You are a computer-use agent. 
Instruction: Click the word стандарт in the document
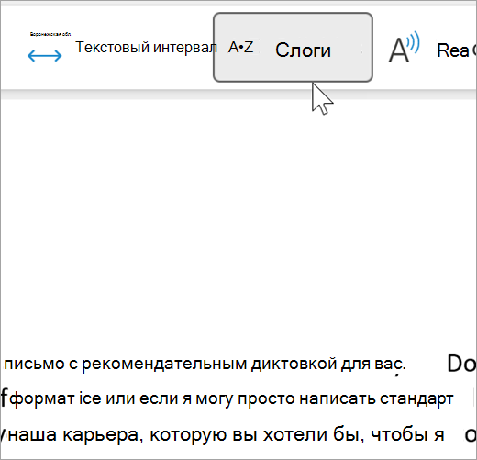click(416, 399)
